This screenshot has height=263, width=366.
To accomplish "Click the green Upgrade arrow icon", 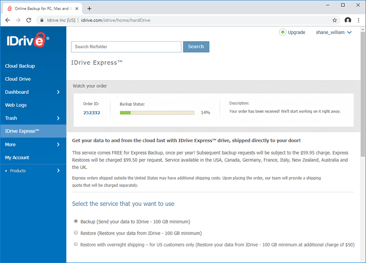I will point(282,32).
